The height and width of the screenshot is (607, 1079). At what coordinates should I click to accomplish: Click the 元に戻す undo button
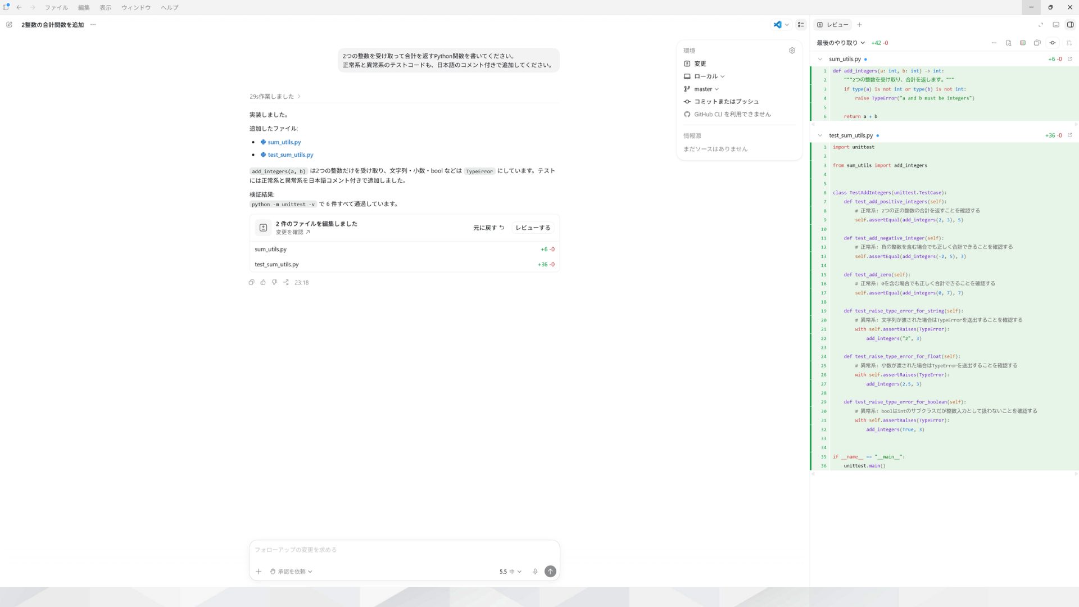click(x=488, y=228)
